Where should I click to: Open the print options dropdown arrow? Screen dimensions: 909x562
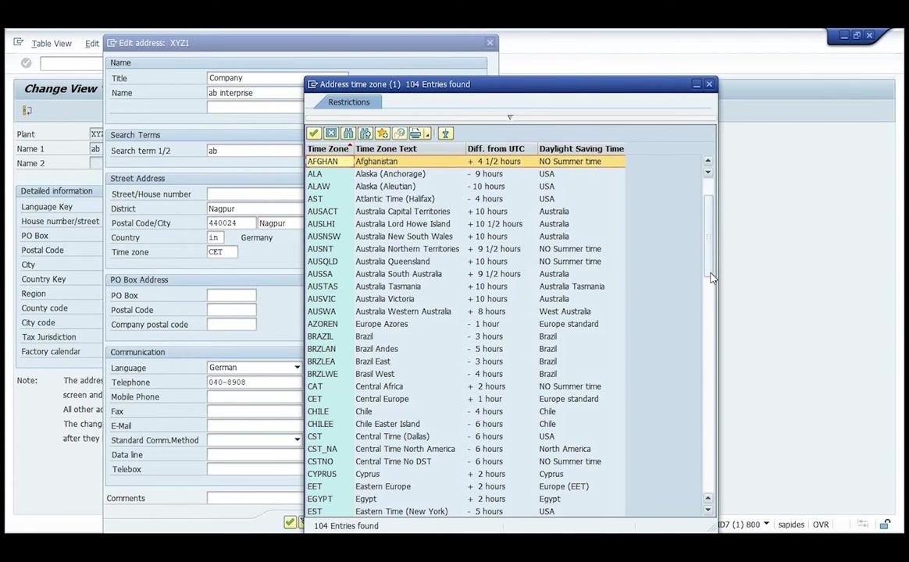[428, 134]
